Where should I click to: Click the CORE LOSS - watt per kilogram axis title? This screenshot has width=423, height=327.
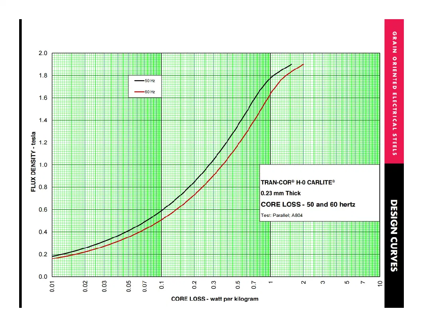(x=215, y=299)
